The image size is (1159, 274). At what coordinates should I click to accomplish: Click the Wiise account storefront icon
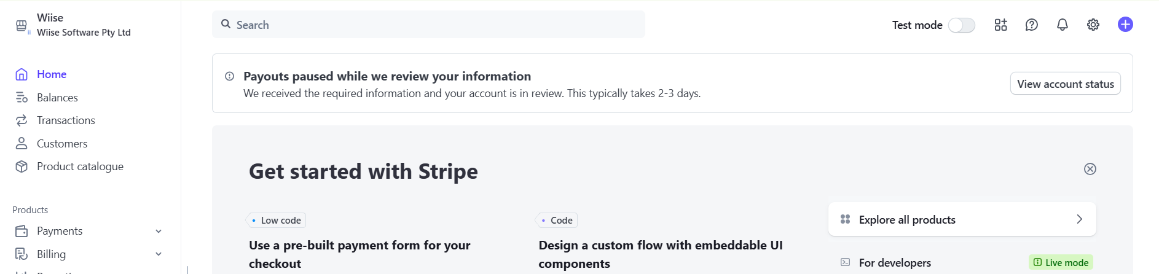(22, 25)
